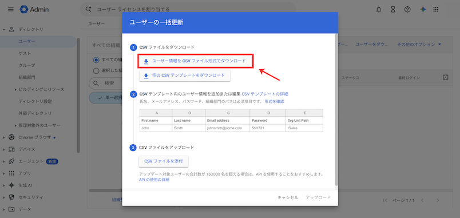Screen dimensions: 460x218
Task: Click the download icon for empty CSV template
Action: pyautogui.click(x=146, y=76)
